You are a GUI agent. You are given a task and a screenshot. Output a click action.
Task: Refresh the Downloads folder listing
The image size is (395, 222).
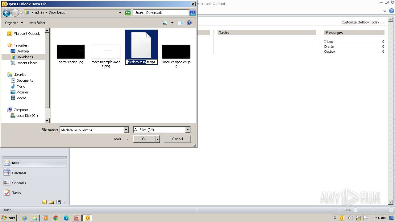[128, 13]
